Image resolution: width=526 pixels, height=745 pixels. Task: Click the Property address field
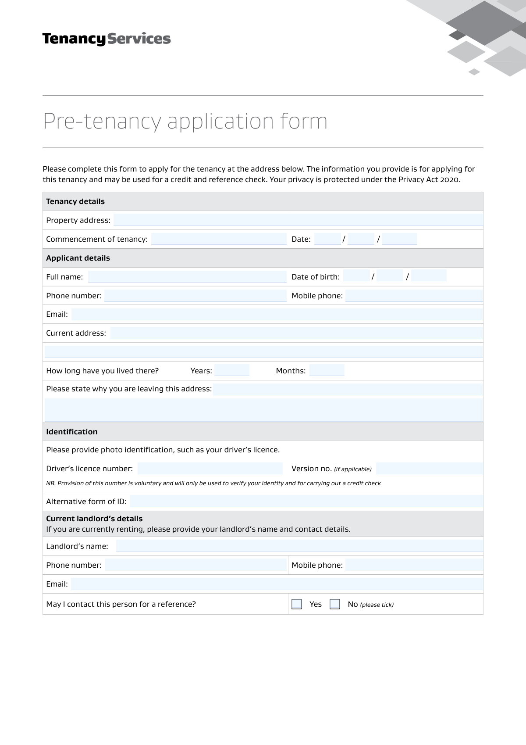[298, 220]
